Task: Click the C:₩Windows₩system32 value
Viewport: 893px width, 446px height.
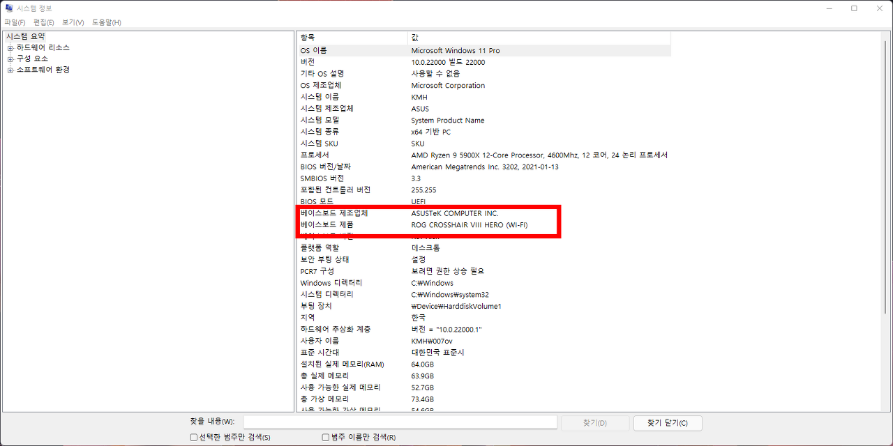Action: click(x=450, y=295)
